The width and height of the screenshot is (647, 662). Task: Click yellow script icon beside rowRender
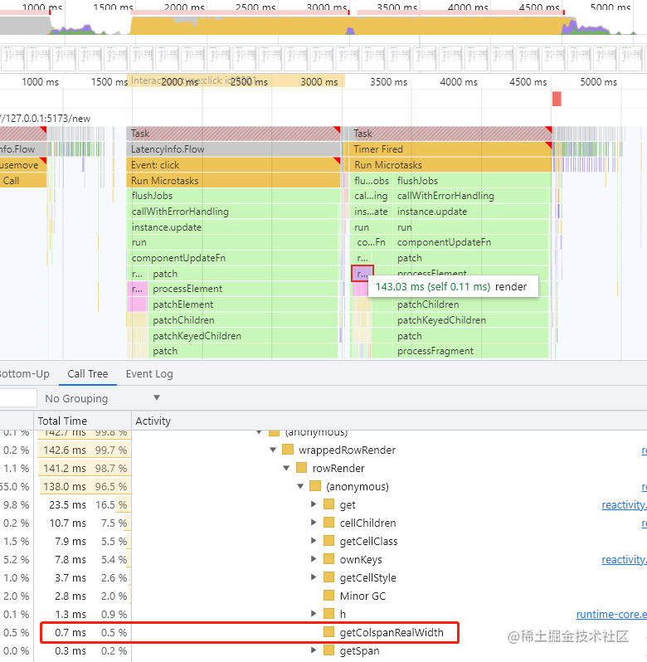tap(301, 468)
